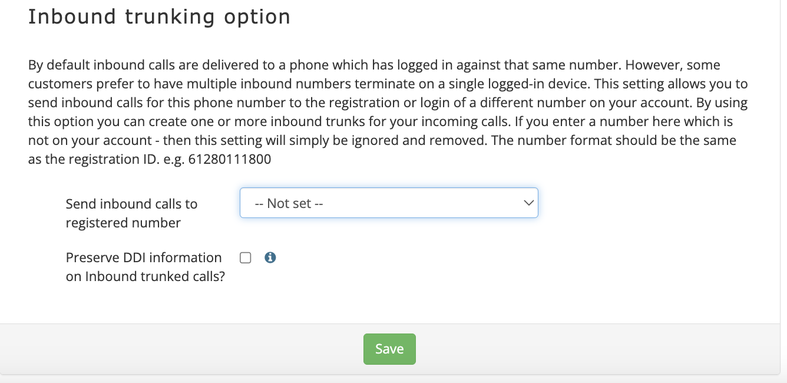Click the 'Inbound trunking option' heading
This screenshot has width=787, height=383.
(159, 16)
